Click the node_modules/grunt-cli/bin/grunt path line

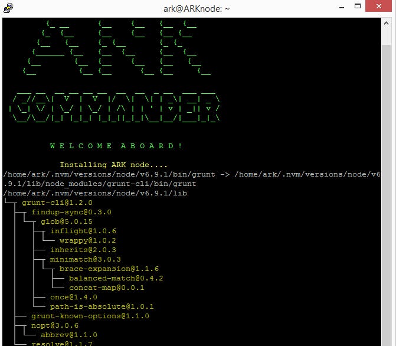[x=100, y=184]
